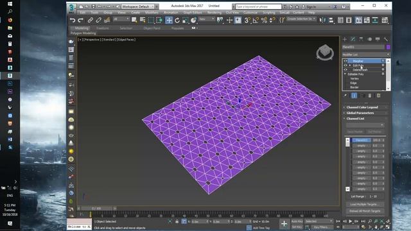Click Reload All Morph Targets button
Image resolution: width=411 pixels, height=231 pixels.
click(x=365, y=211)
